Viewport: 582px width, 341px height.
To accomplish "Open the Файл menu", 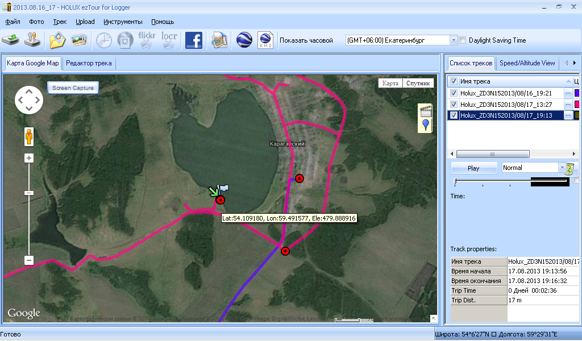I will (x=13, y=22).
